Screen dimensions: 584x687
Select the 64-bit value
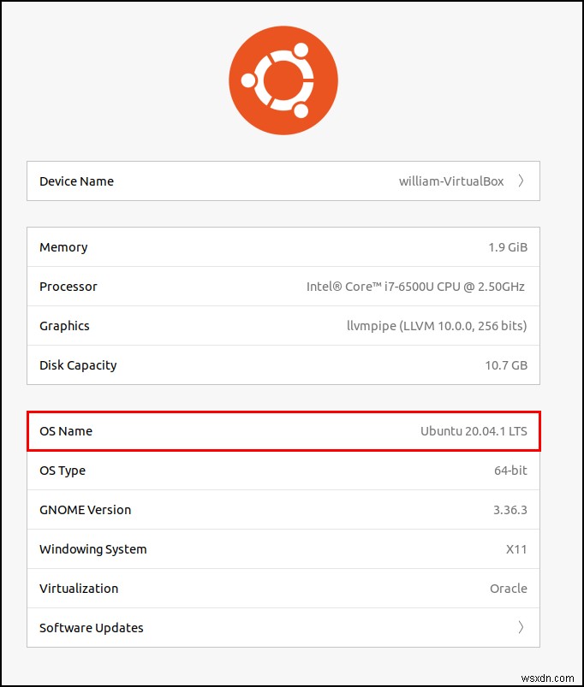coord(510,471)
